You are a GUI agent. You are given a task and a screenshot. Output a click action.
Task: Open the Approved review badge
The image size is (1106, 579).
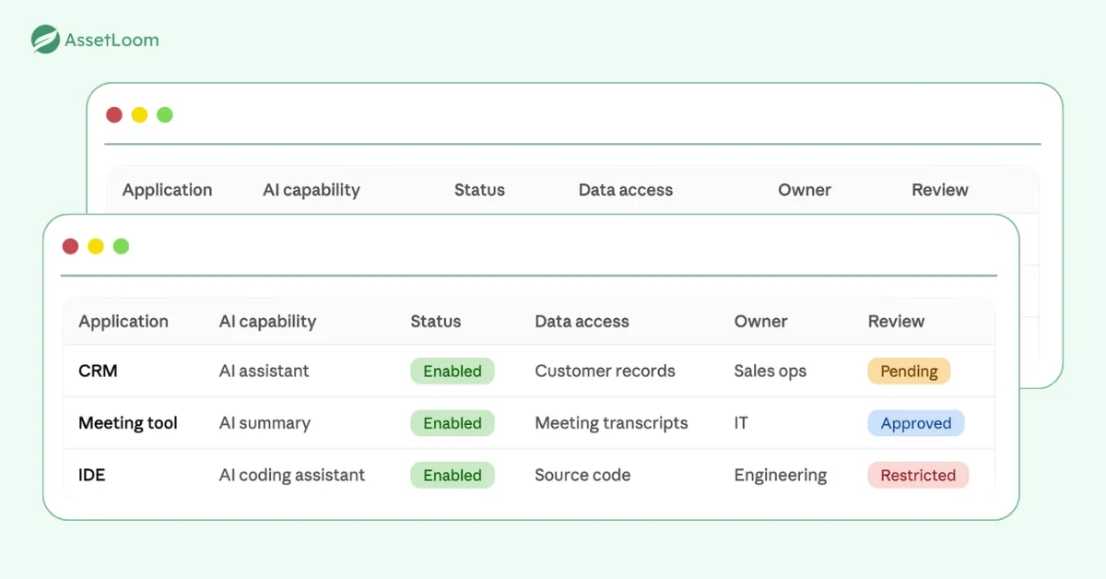pos(916,423)
